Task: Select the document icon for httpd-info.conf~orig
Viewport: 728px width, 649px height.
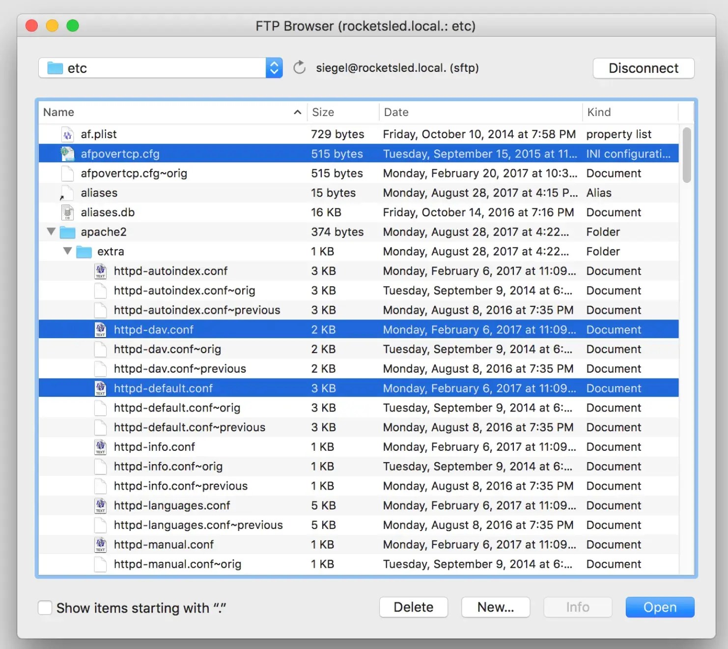Action: tap(101, 466)
